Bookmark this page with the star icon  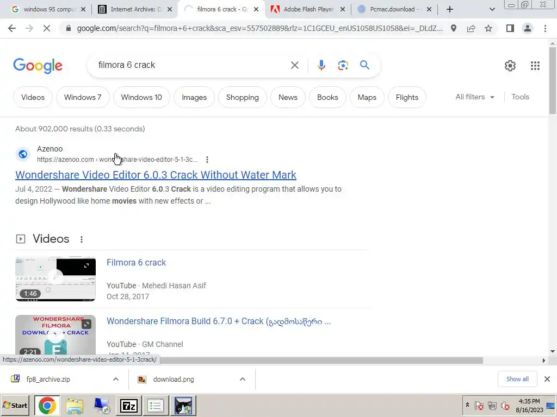[488, 28]
